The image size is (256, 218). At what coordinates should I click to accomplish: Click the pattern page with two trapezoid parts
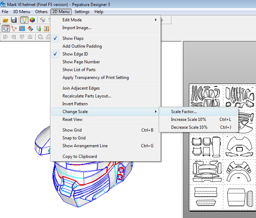(206, 197)
